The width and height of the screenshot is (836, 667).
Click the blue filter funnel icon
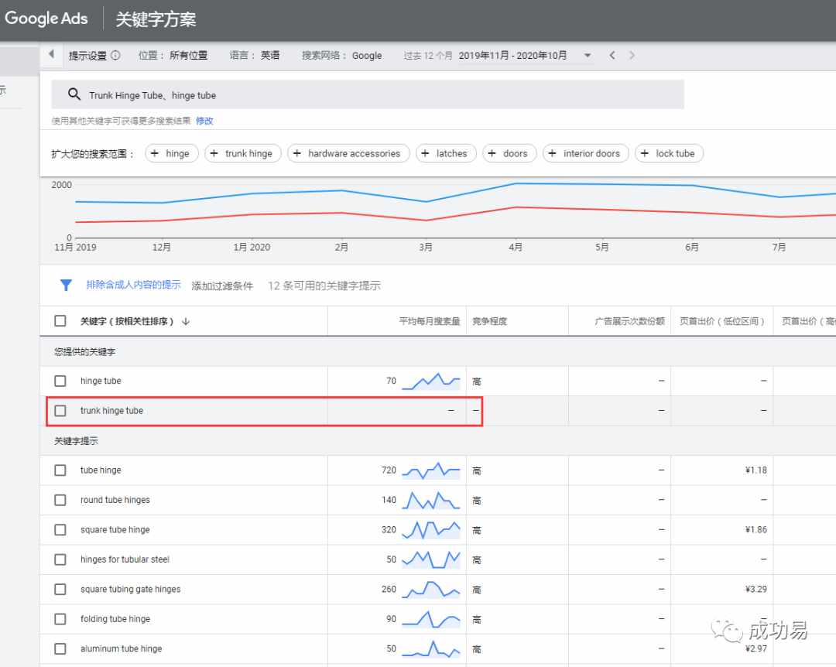click(x=66, y=286)
